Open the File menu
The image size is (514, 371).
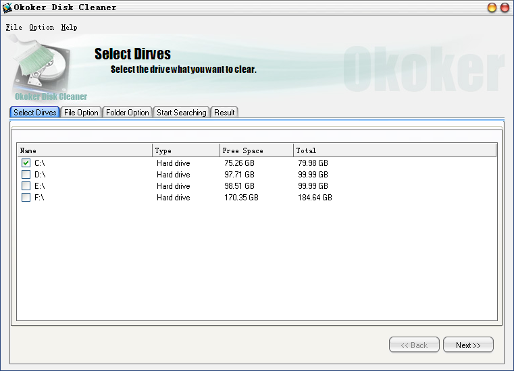(14, 28)
